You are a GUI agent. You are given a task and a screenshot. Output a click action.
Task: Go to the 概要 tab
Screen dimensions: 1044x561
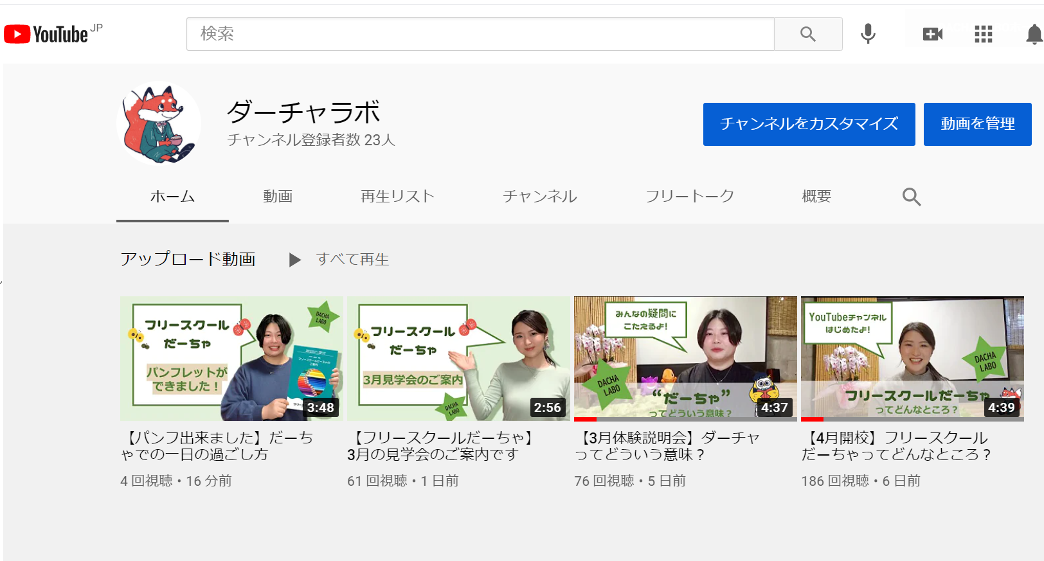816,197
